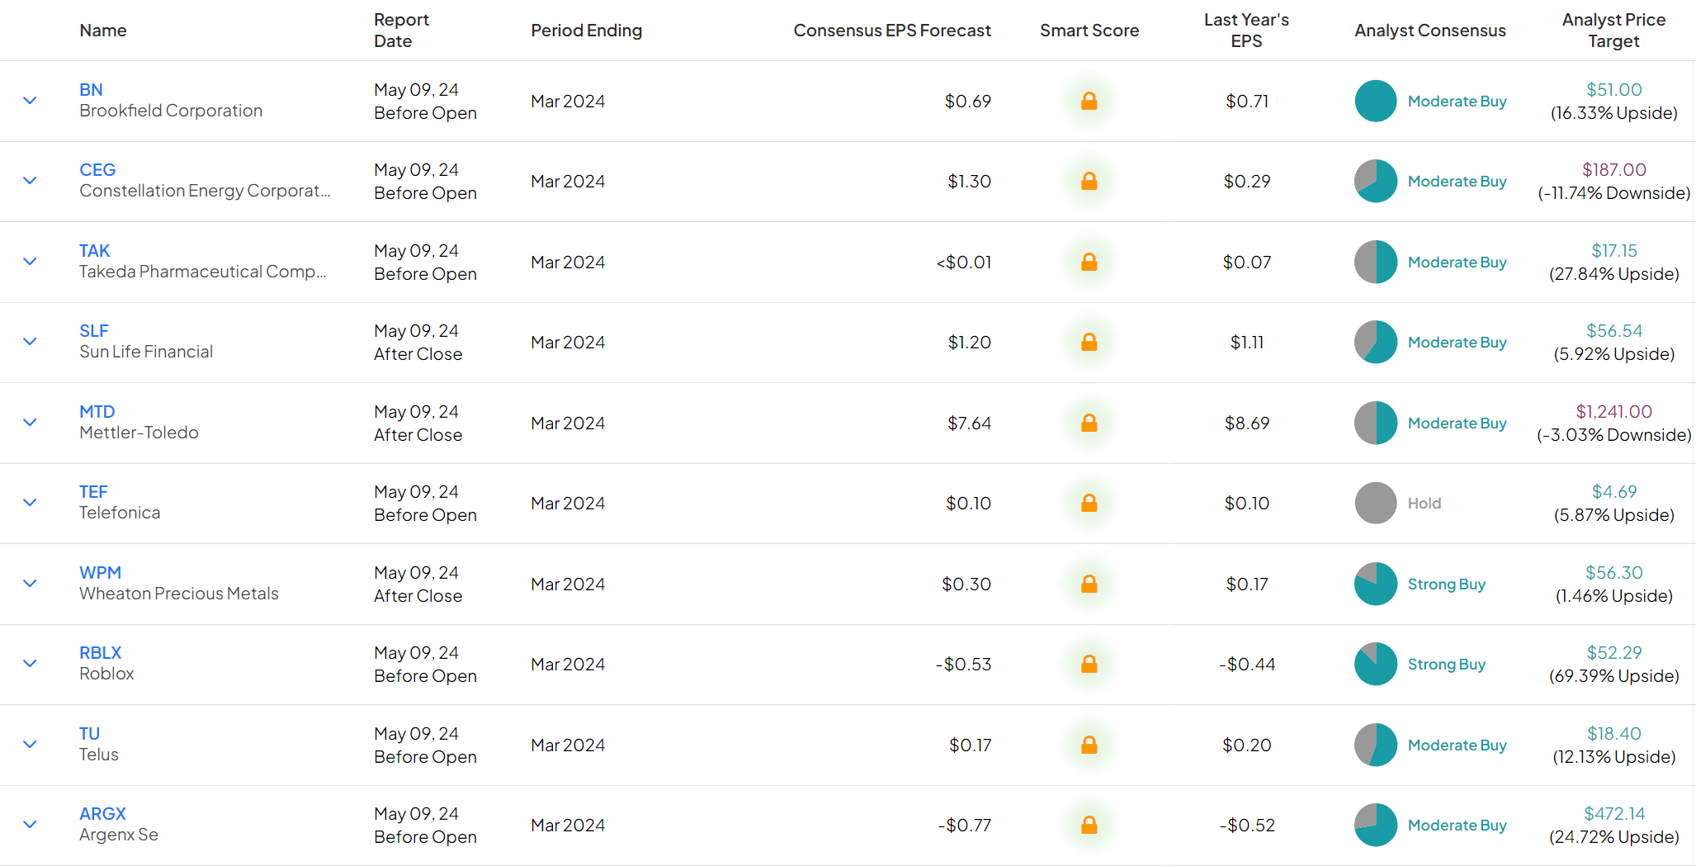Click the locked Smart Score icon for BN

(1089, 101)
